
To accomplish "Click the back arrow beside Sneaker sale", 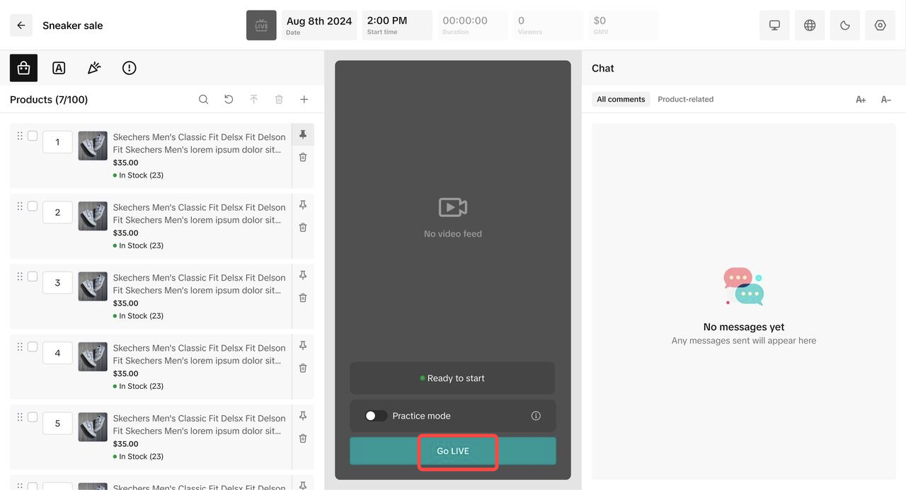I will tap(21, 25).
